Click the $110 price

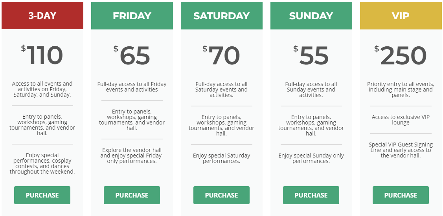[x=42, y=55]
